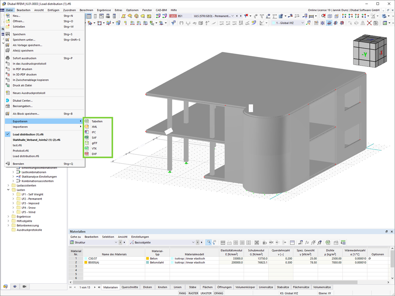The image size is (395, 296).
Task: Open the Basisobjekte dropdown
Action: click(x=193, y=242)
